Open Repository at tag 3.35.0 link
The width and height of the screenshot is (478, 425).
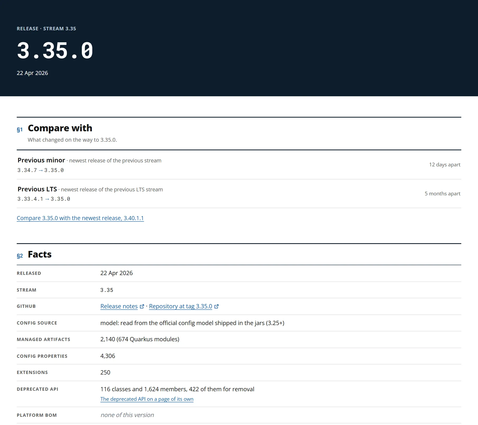coord(181,306)
